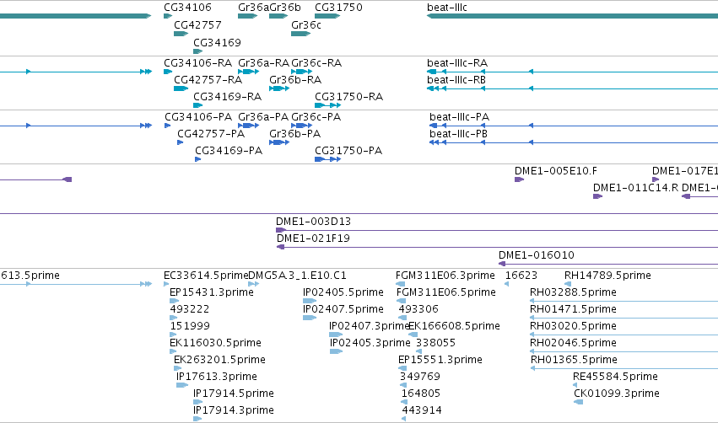The image size is (718, 423).
Task: Click the DME1-016O10 BAC clone
Action: (608, 264)
